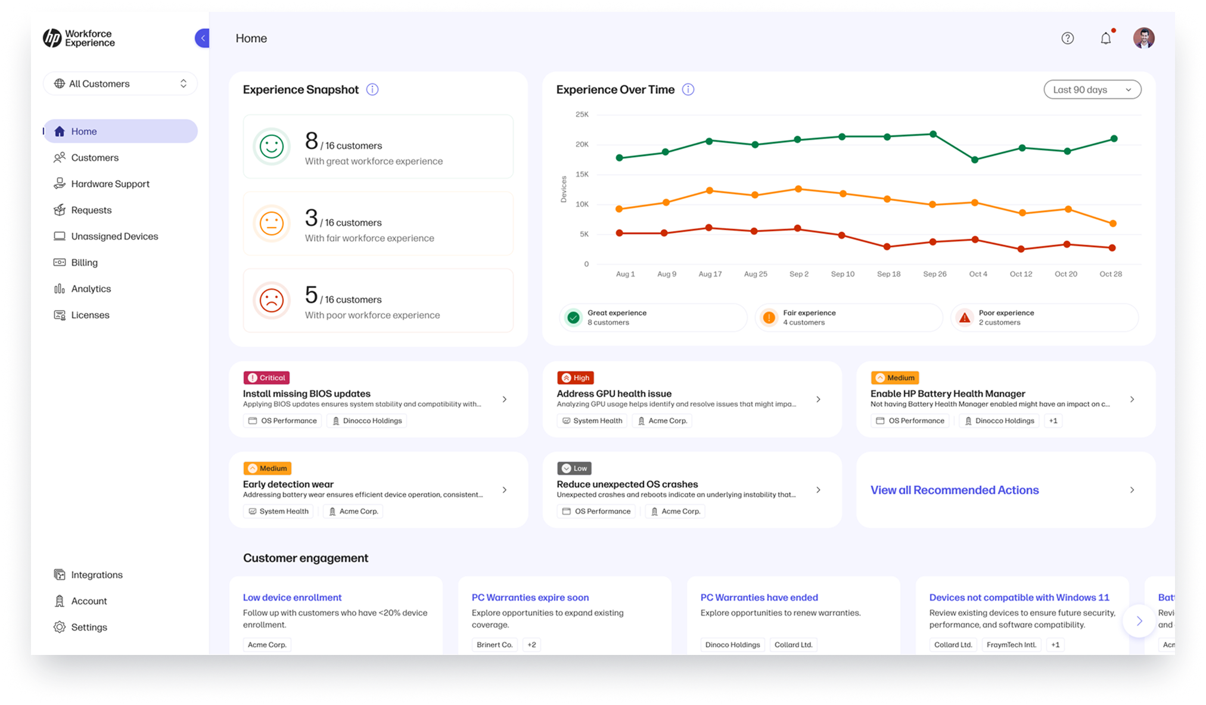Open the Customers section in the sidebar

pyautogui.click(x=94, y=157)
